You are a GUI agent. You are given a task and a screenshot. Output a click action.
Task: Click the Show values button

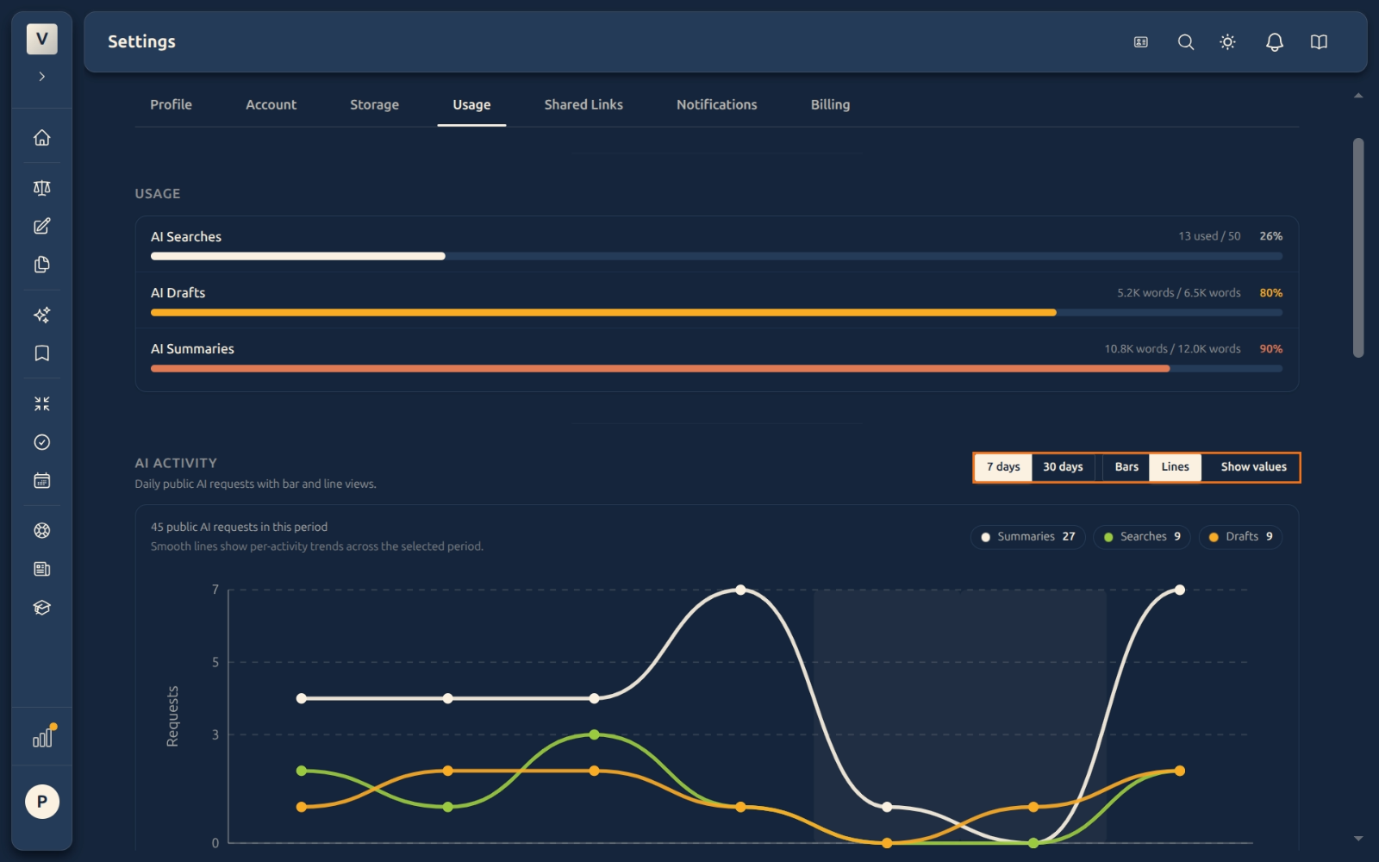1253,467
